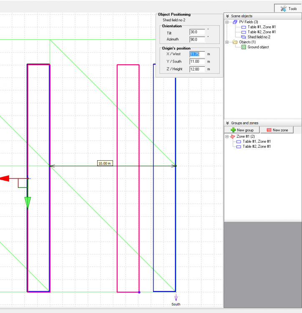Click the red Zone #1 icon
302x313 pixels.
[x=233, y=136]
